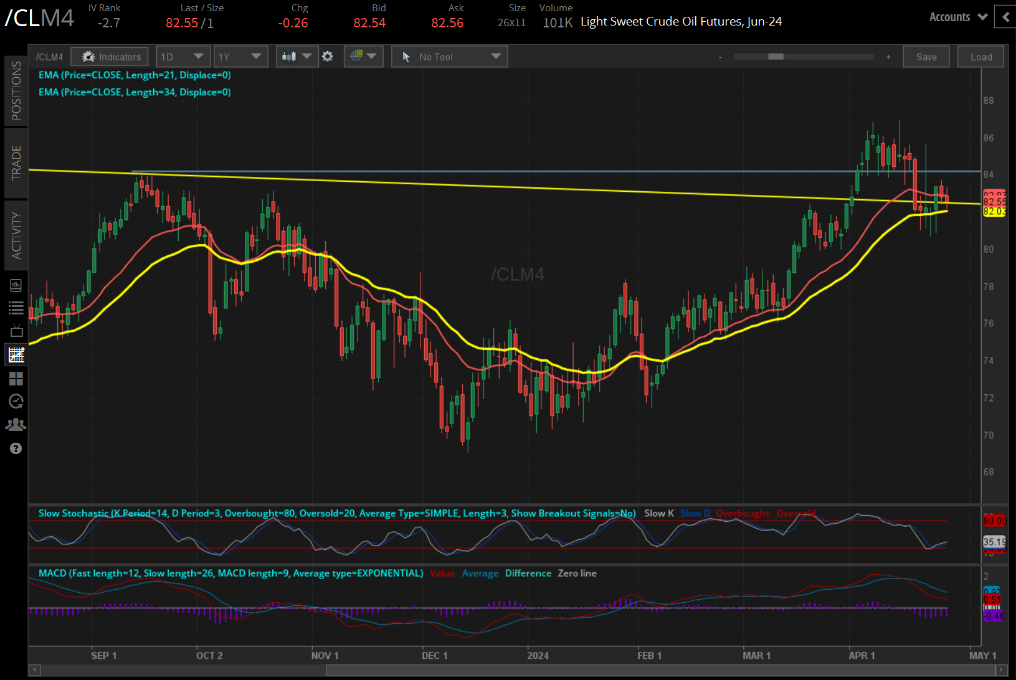Open the No Tool drawing tool dropdown
This screenshot has width=1016, height=680.
point(450,57)
